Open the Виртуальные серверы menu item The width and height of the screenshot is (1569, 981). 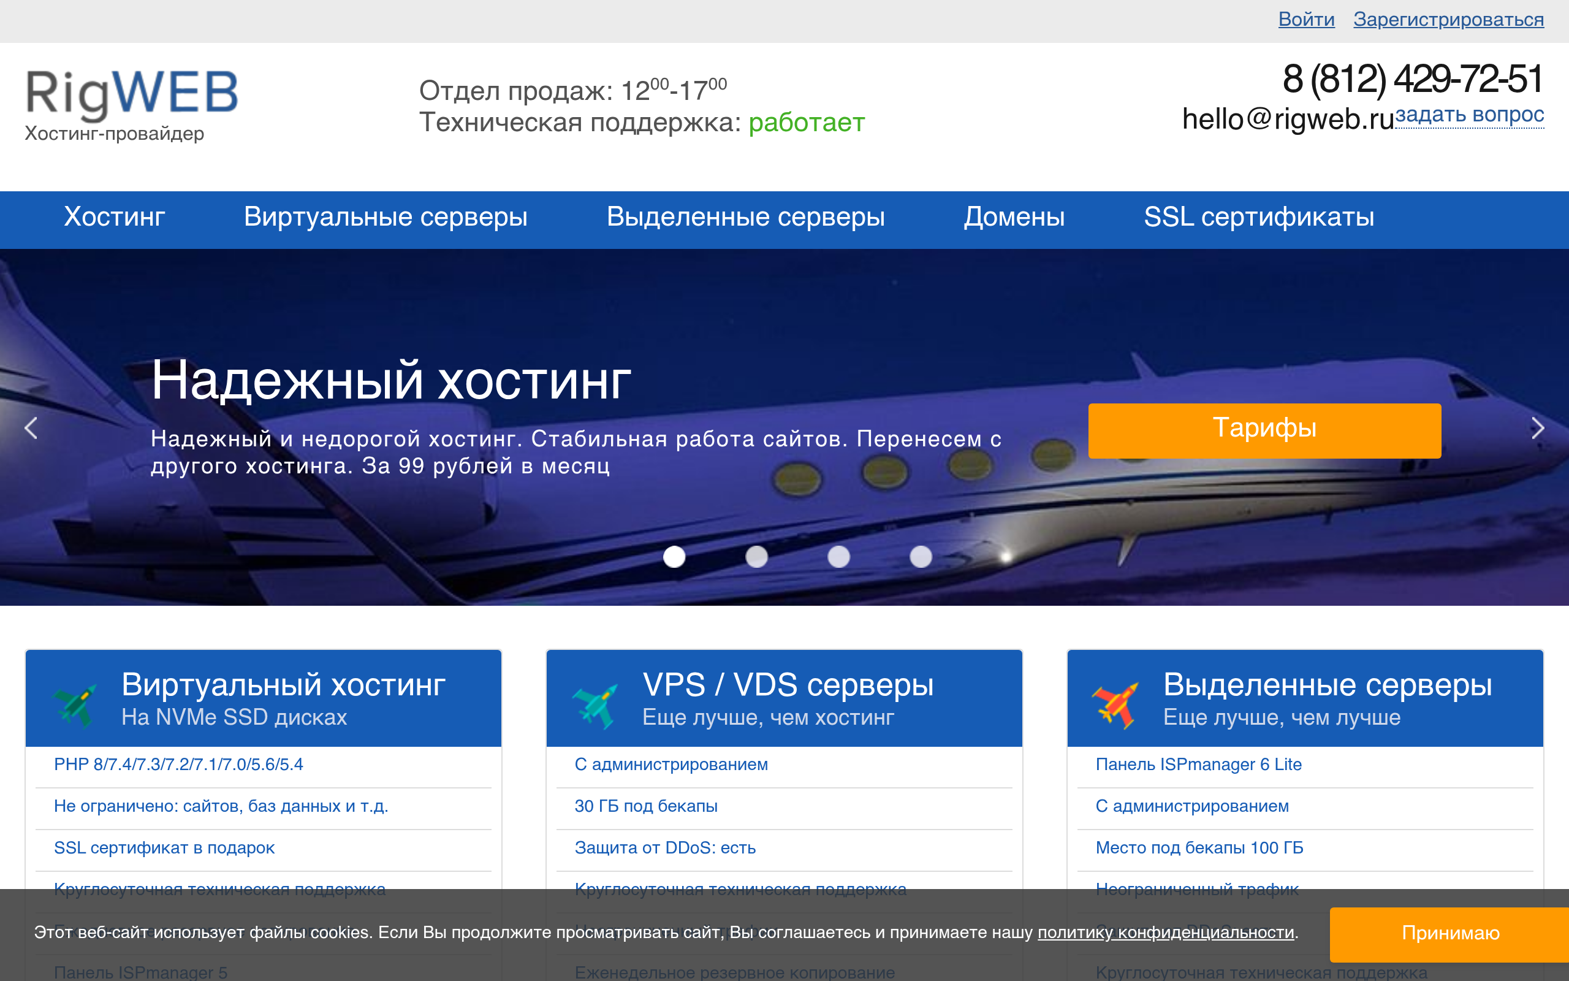(x=386, y=217)
